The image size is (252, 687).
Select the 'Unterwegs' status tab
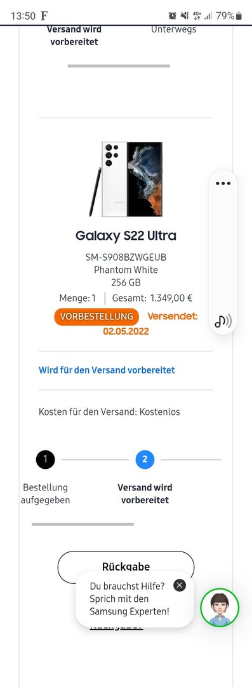coord(174,30)
